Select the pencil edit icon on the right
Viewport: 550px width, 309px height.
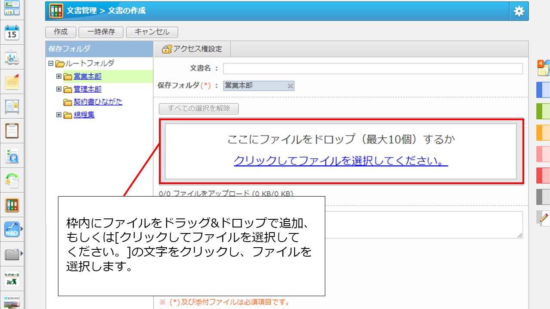(x=544, y=218)
